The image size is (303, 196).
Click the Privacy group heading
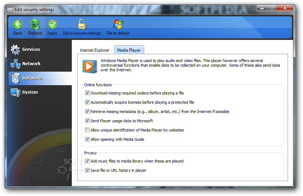[90, 153]
